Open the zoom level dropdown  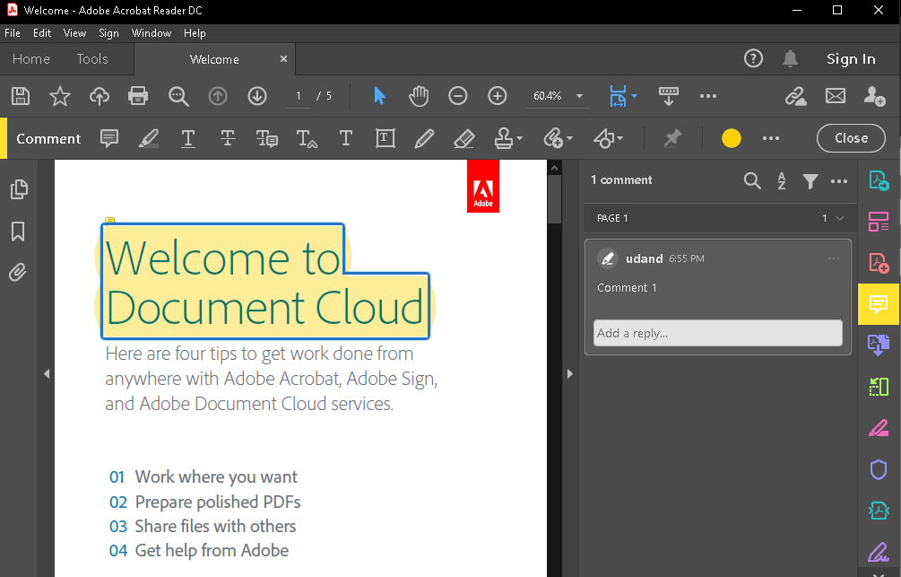coord(579,96)
